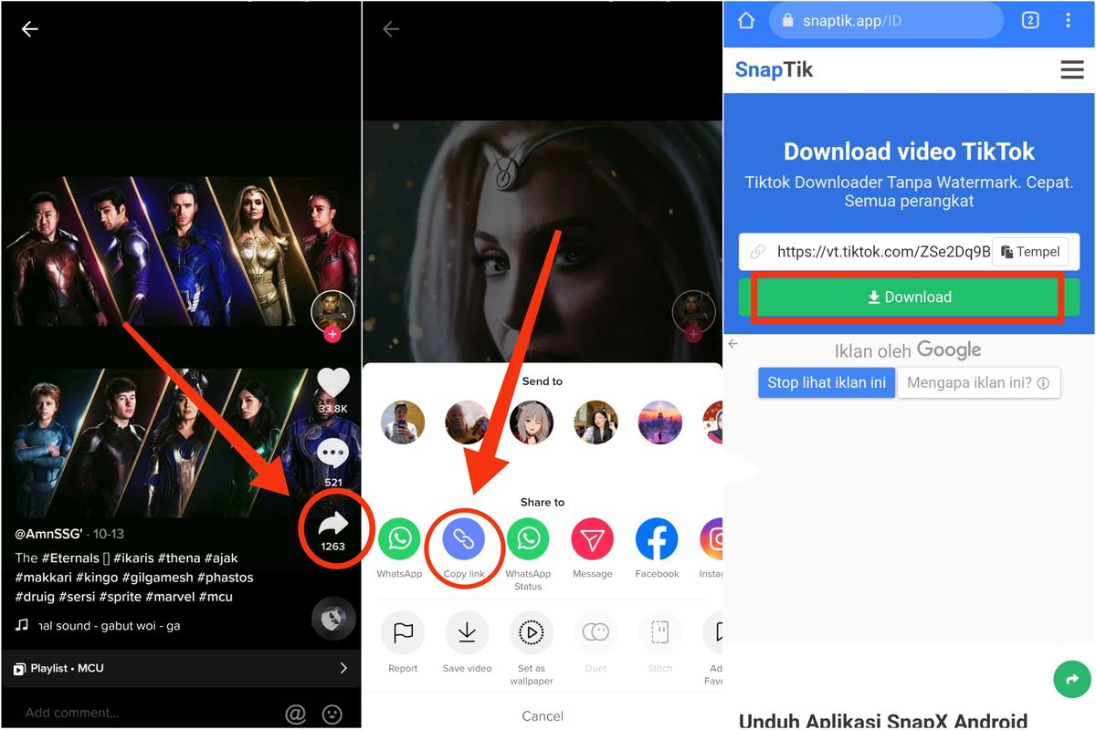Viewport: 1096px width, 730px height.
Task: Tap the mention @ icon in comment bar
Action: pyautogui.click(x=295, y=714)
